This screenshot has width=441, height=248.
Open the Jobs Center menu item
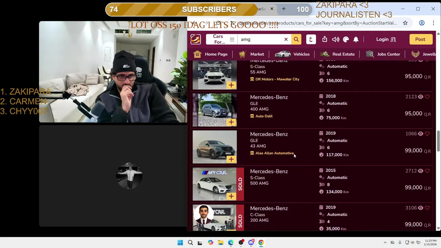[383, 54]
